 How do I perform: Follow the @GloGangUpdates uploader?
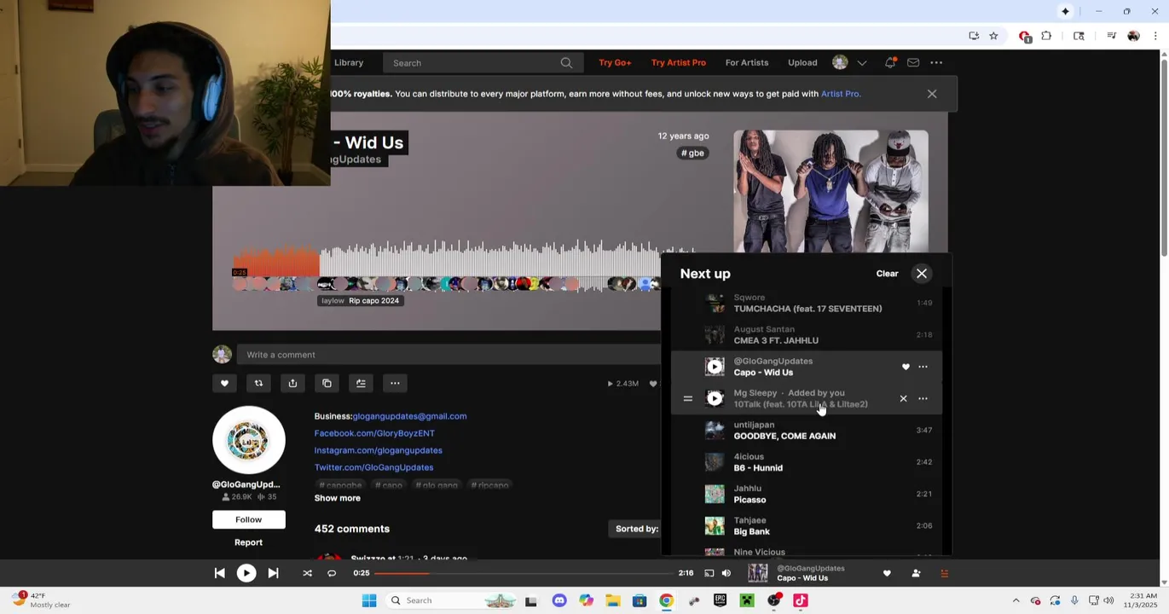click(x=248, y=519)
